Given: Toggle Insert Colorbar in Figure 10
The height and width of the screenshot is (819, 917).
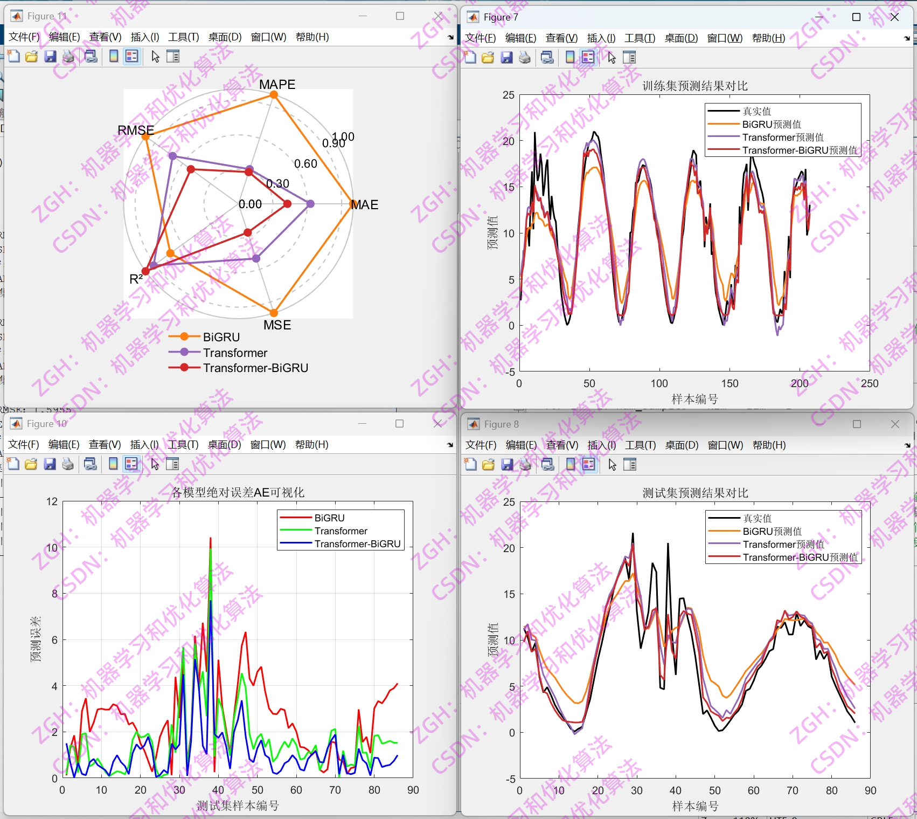Looking at the screenshot, I should (x=113, y=464).
